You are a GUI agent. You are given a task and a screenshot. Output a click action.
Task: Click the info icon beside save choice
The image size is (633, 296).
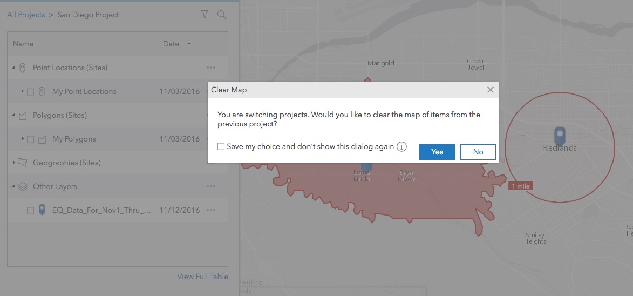(401, 147)
